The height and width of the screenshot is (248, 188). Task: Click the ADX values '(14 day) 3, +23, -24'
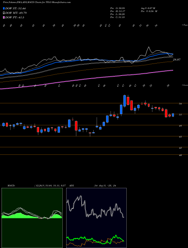105,186
